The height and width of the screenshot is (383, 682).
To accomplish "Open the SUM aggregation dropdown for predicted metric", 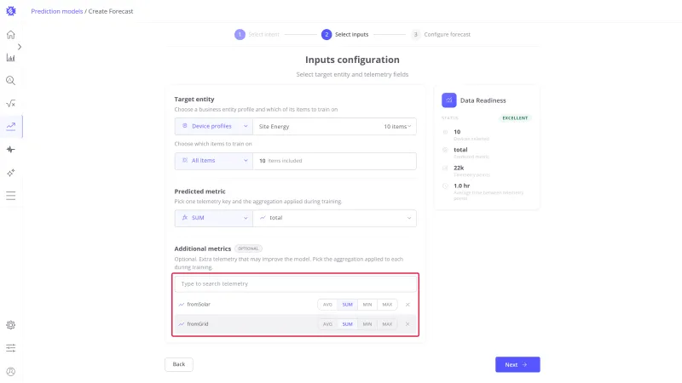I will 214,218.
